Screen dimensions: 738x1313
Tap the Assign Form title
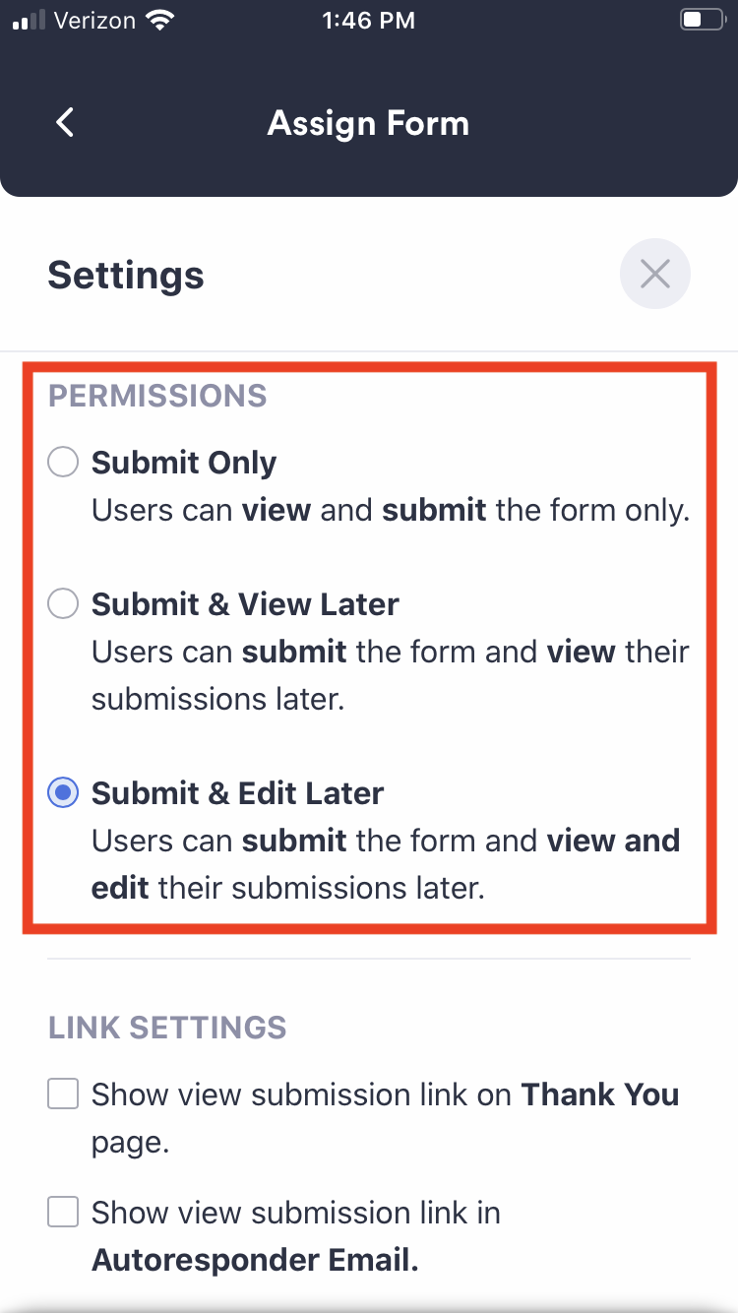click(368, 122)
